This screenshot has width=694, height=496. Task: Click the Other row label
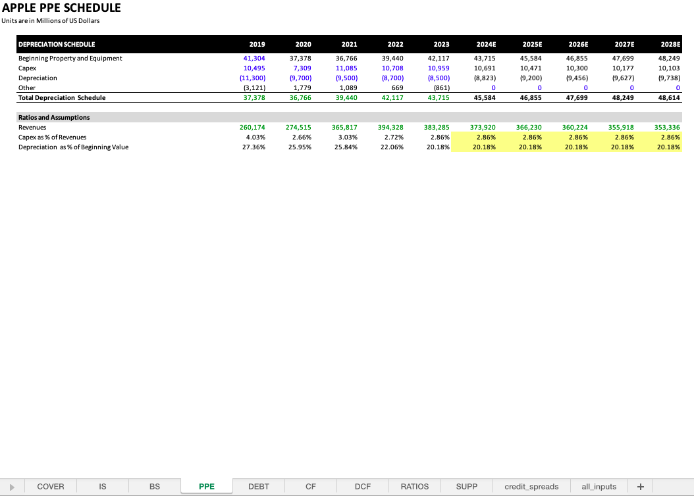[26, 88]
